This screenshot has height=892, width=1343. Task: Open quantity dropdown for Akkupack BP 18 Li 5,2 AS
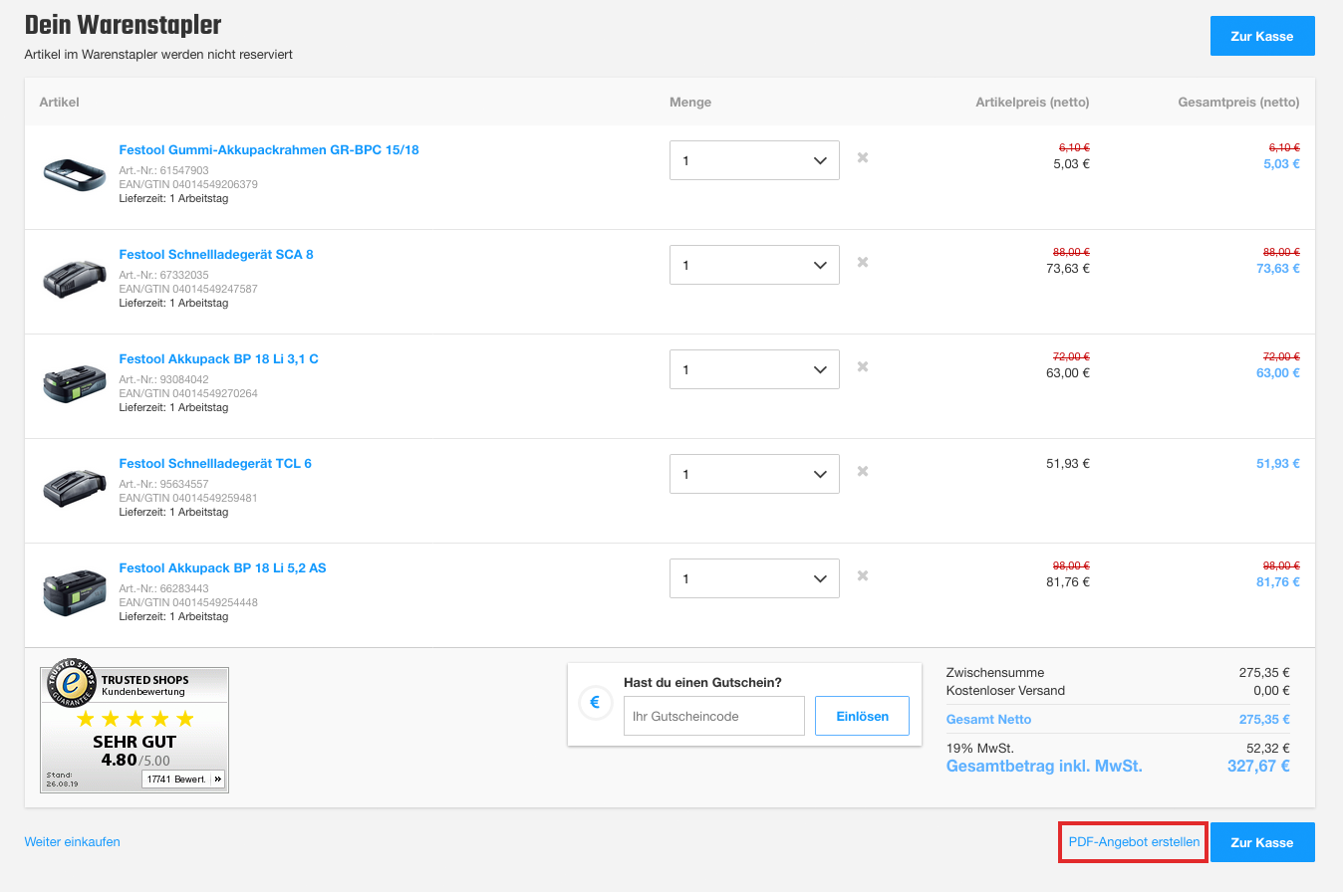coord(754,578)
